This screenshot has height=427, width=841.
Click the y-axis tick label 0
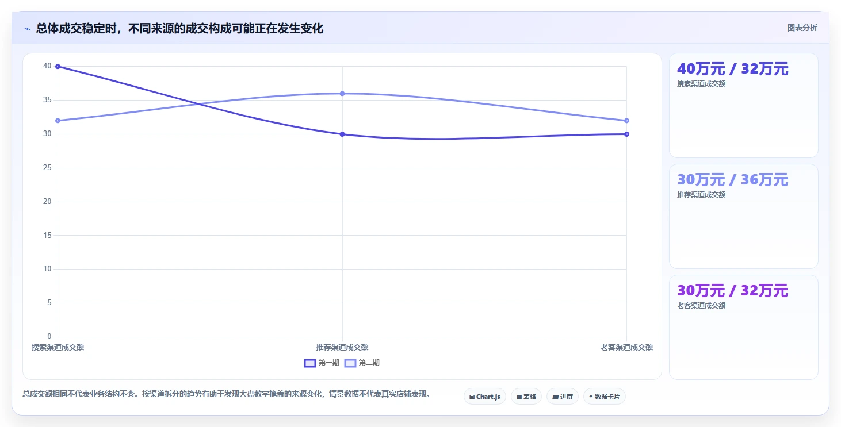click(x=49, y=337)
